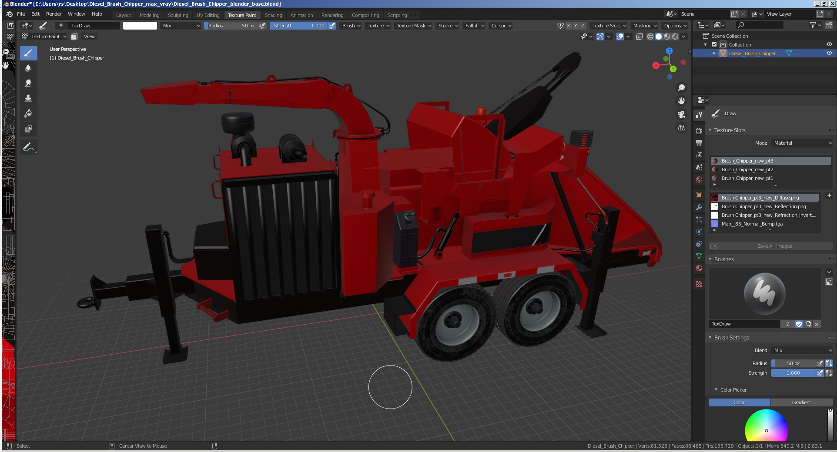Toggle Collection exclude checkbox
837x452 pixels.
point(714,44)
